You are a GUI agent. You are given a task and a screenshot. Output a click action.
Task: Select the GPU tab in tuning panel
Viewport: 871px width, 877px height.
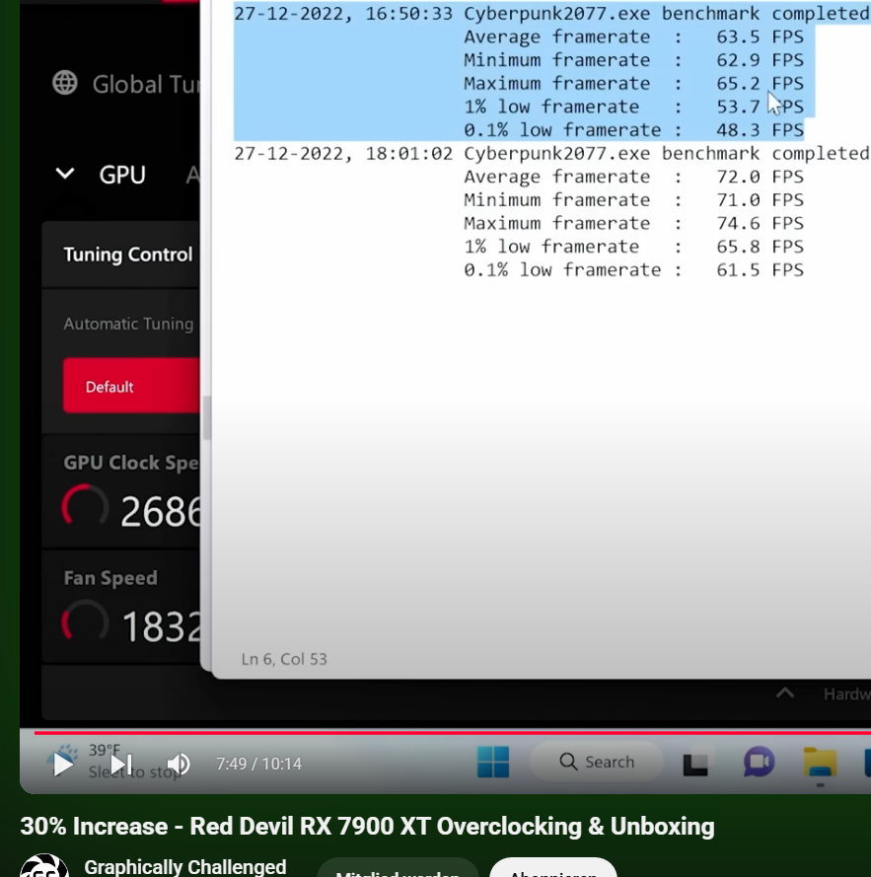(x=122, y=175)
